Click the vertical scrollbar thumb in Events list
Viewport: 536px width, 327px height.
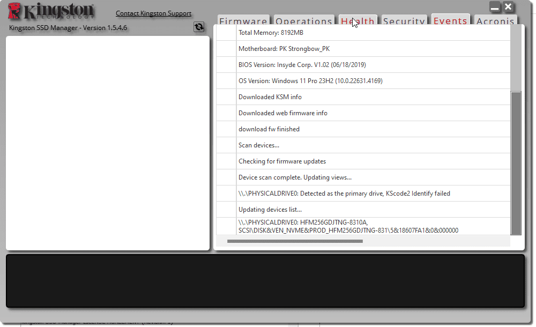click(x=516, y=163)
